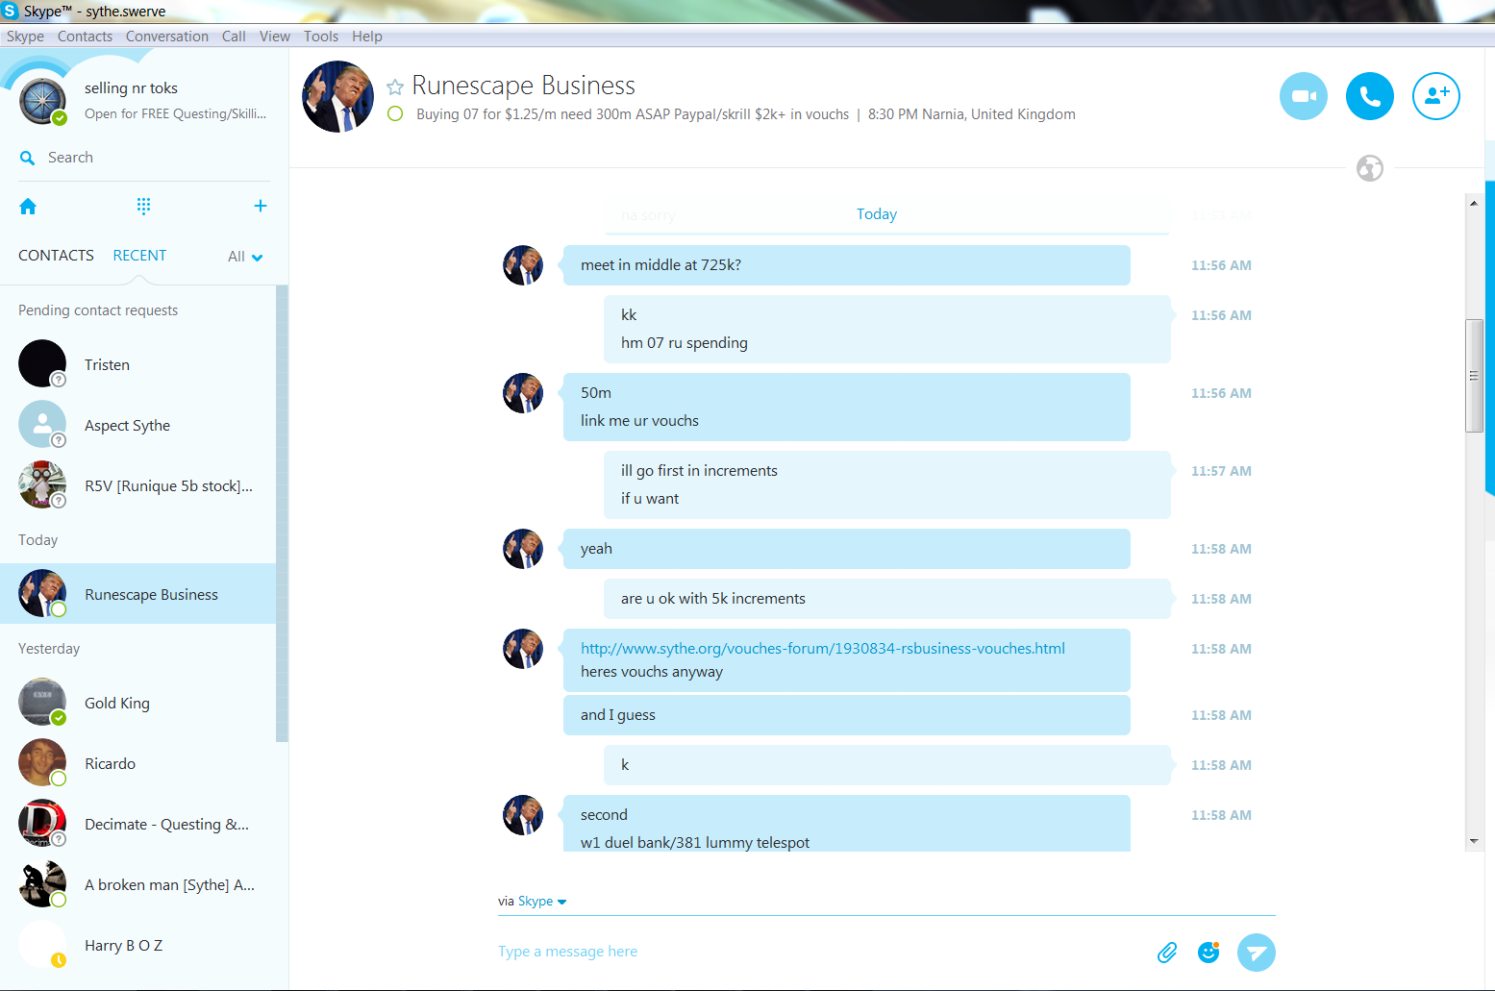Screen dimensions: 1495x991
Task: Send the message with the arrow button
Action: [x=1257, y=953]
